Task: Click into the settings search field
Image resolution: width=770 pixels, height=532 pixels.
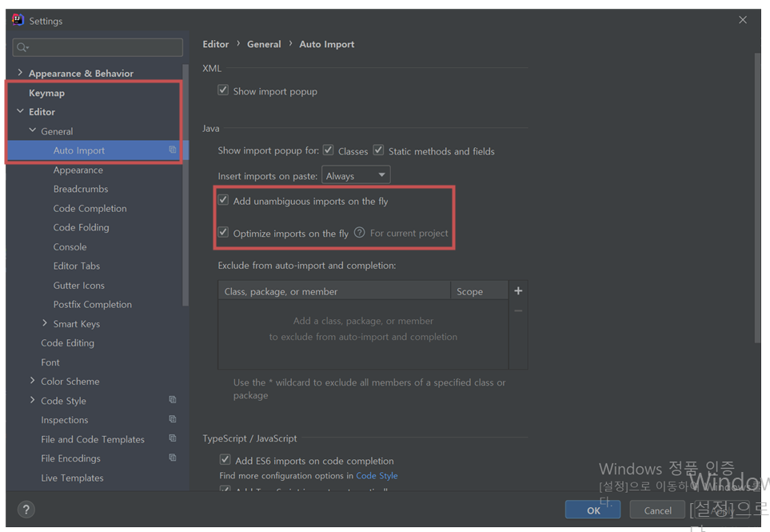Action: 98,47
